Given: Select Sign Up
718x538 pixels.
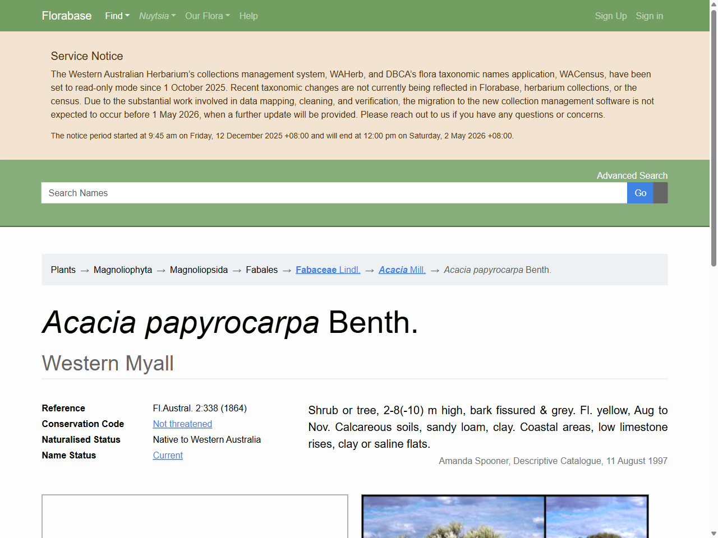Looking at the screenshot, I should click(x=611, y=16).
